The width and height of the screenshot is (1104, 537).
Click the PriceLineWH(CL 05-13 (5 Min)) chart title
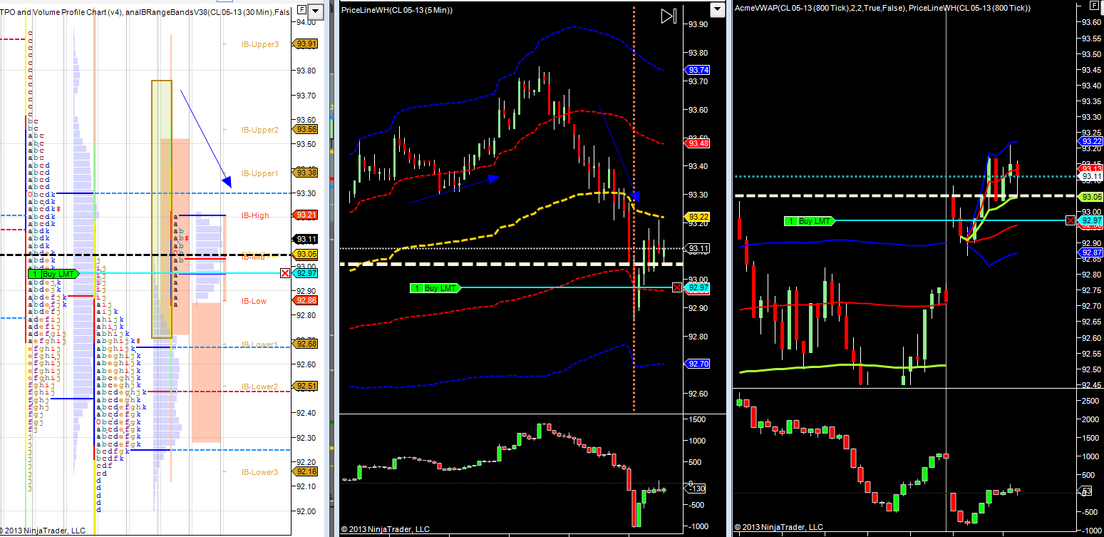click(x=397, y=10)
